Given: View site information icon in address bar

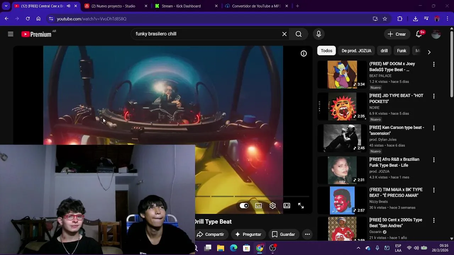Looking at the screenshot, I should pos(51,19).
